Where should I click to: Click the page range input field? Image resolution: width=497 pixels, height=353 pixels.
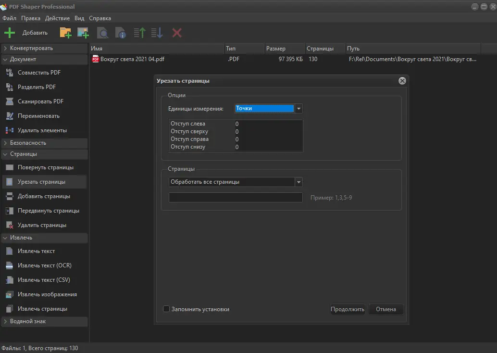coord(235,197)
